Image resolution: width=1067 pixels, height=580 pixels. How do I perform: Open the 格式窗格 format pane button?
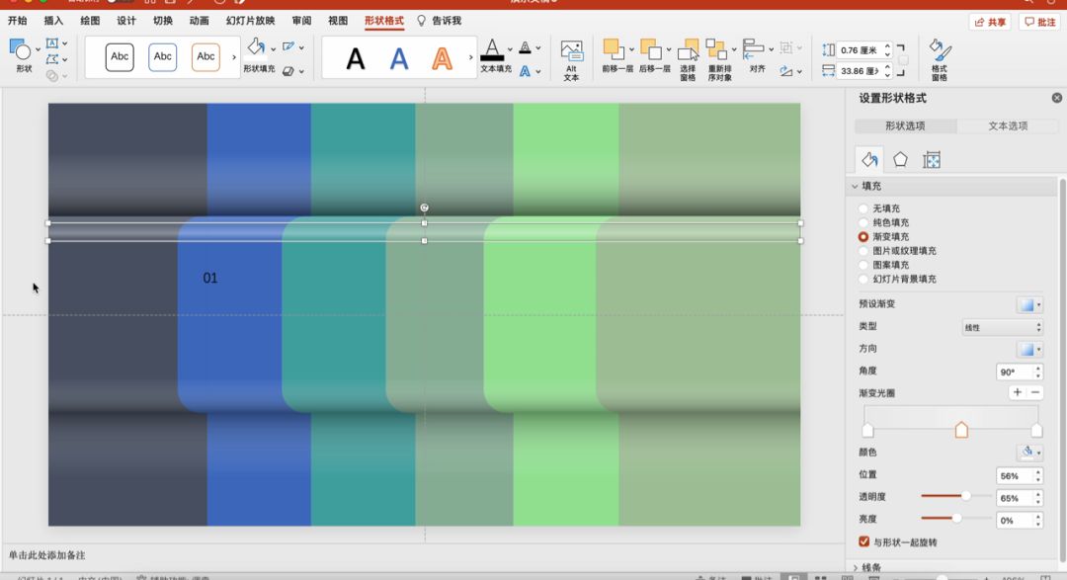click(x=940, y=60)
